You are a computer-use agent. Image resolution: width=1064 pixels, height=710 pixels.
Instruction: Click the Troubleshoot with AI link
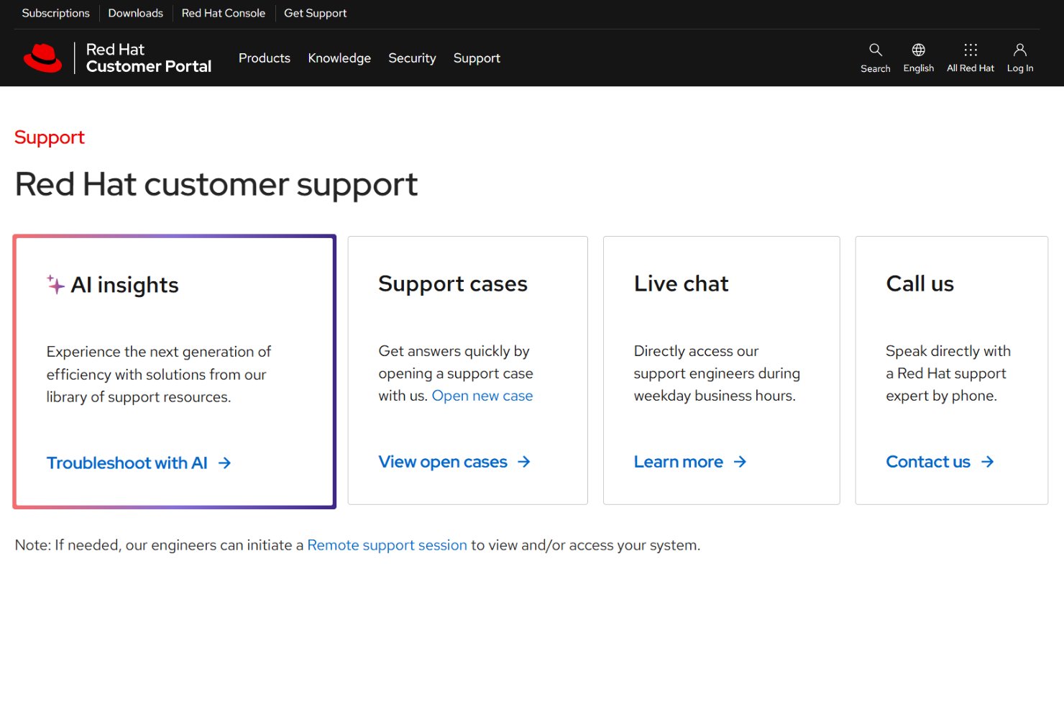(x=127, y=463)
